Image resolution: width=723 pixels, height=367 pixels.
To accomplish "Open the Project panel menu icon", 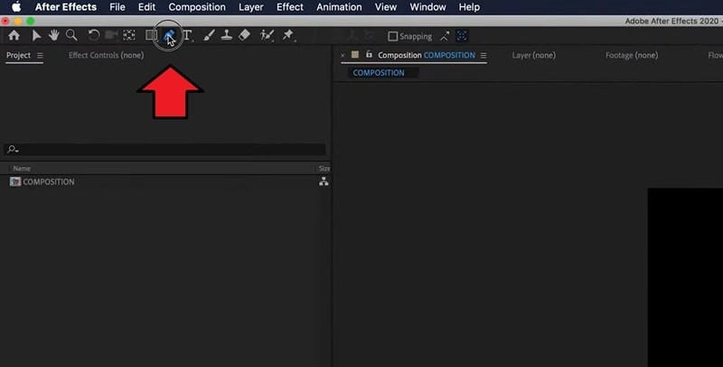I will [40, 55].
